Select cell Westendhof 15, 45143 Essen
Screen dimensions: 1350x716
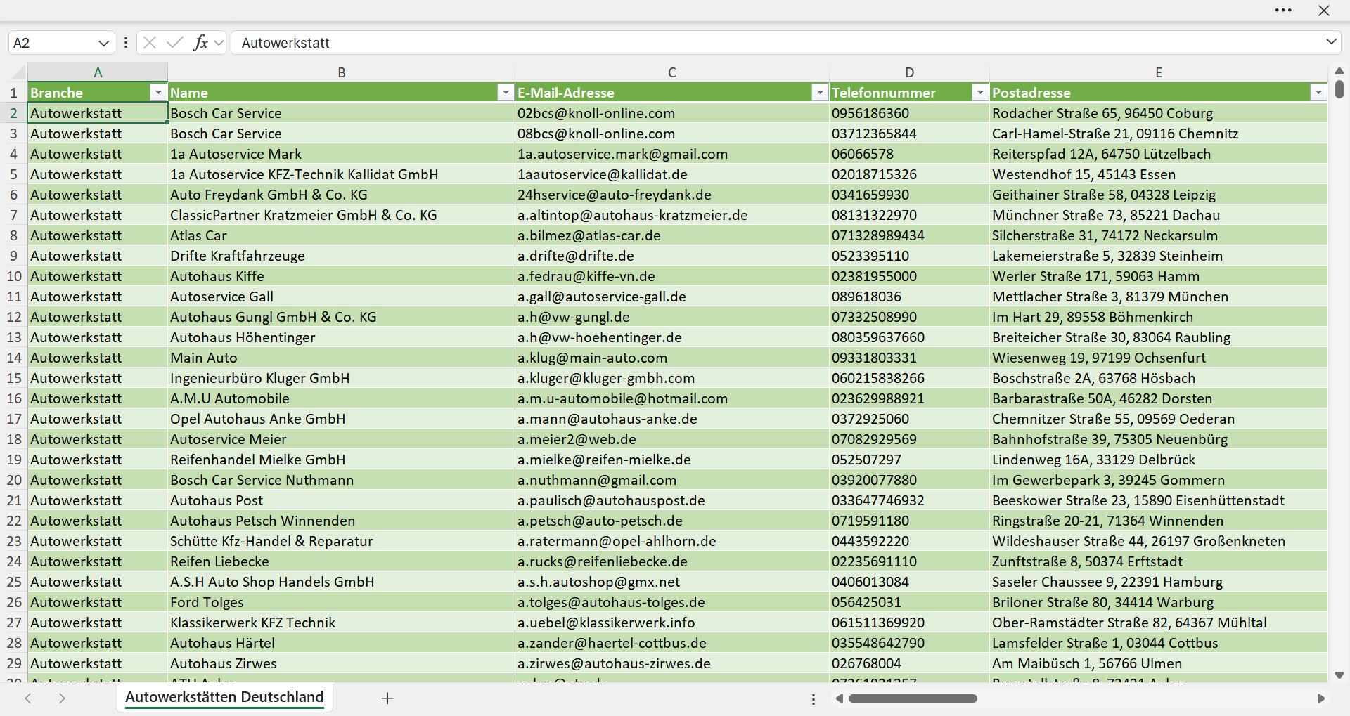pyautogui.click(x=1159, y=174)
